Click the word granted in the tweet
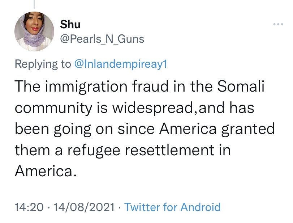The image size is (293, 223). coord(248,129)
